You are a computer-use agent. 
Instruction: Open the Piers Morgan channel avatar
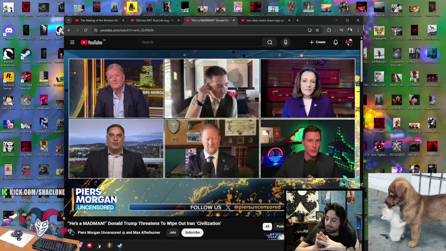click(x=72, y=233)
